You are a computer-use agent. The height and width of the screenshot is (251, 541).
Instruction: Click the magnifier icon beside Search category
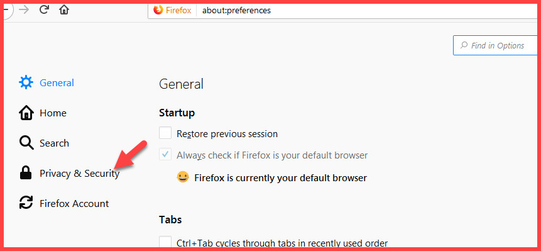coord(26,143)
